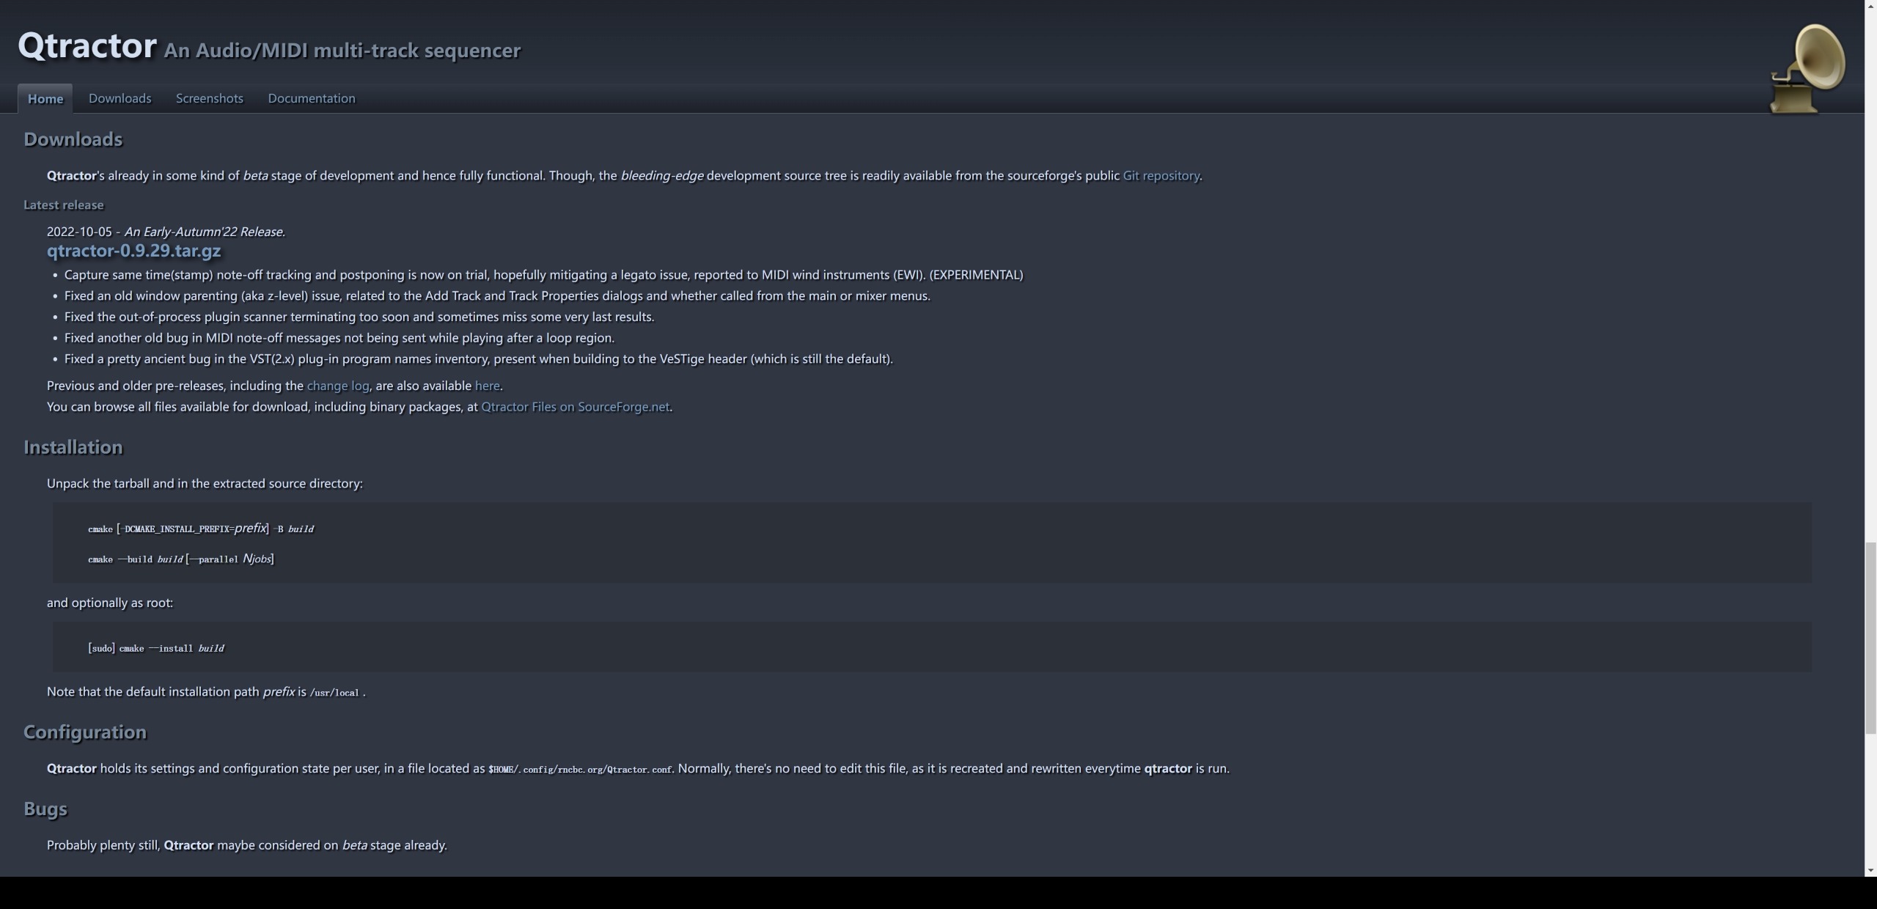
Task: Open the Screenshots tab
Action: [209, 98]
